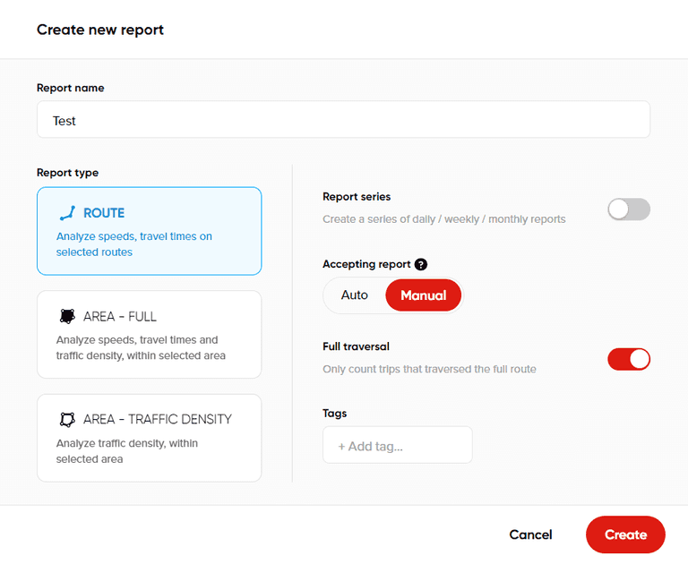Click the 'Only count trips' description text
688x564 pixels.
(x=429, y=369)
